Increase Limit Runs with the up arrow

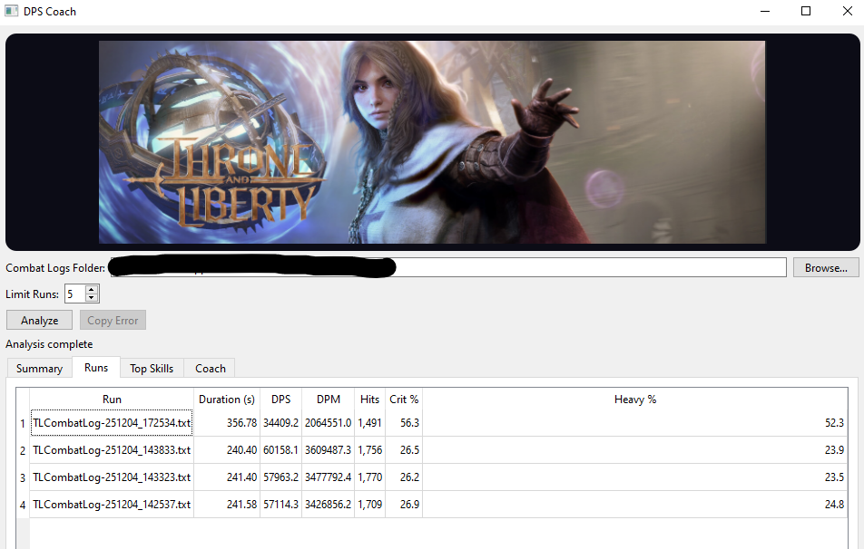92,289
